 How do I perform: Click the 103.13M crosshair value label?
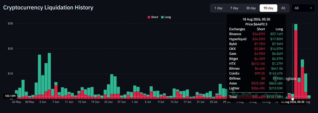[10, 96]
